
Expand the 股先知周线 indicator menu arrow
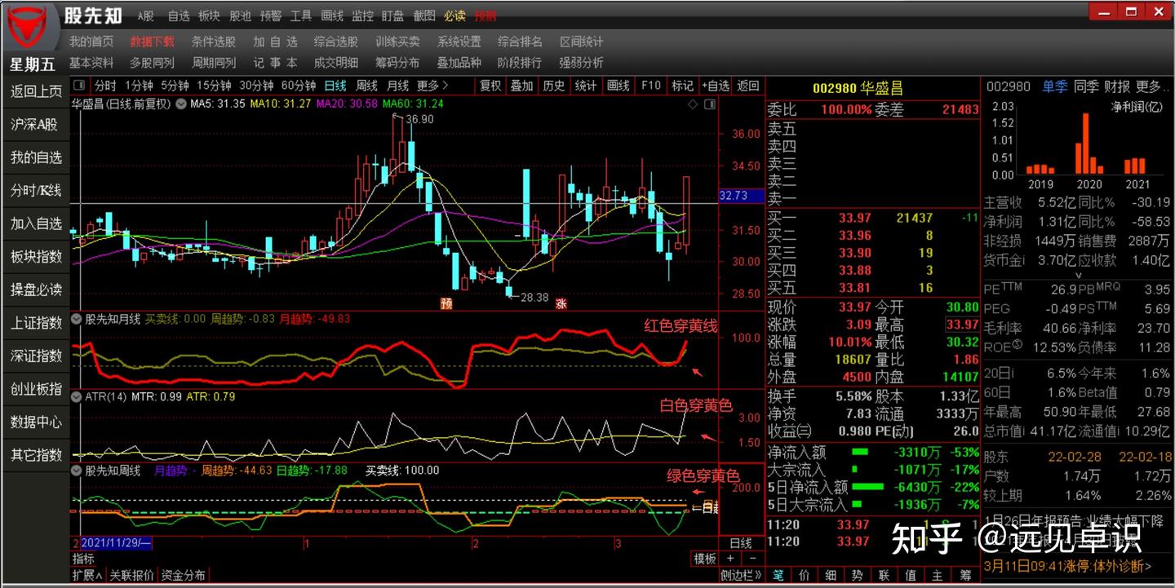click(x=78, y=471)
